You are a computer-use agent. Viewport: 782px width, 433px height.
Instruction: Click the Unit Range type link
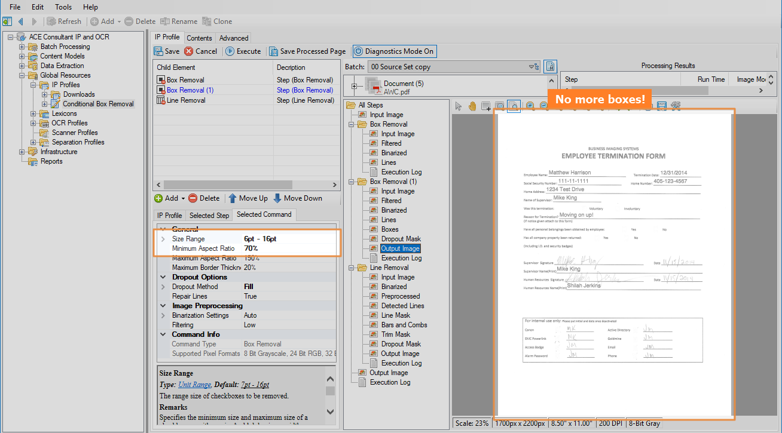[194, 385]
